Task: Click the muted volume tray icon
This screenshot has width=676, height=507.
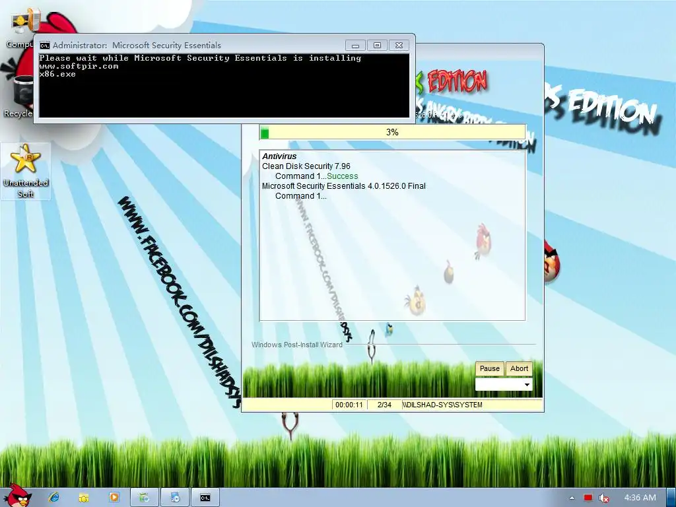Action: click(x=604, y=498)
